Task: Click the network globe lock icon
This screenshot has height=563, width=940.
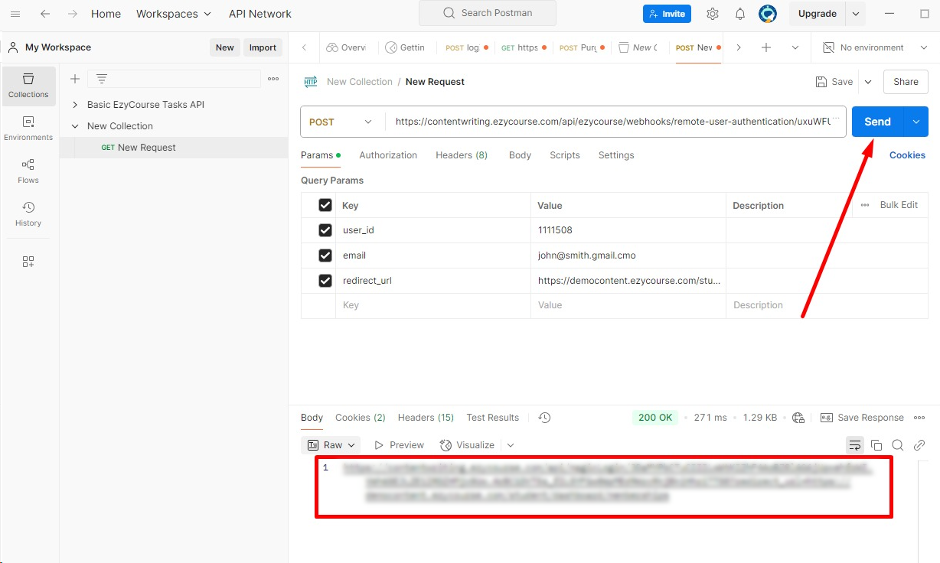Action: 798,418
